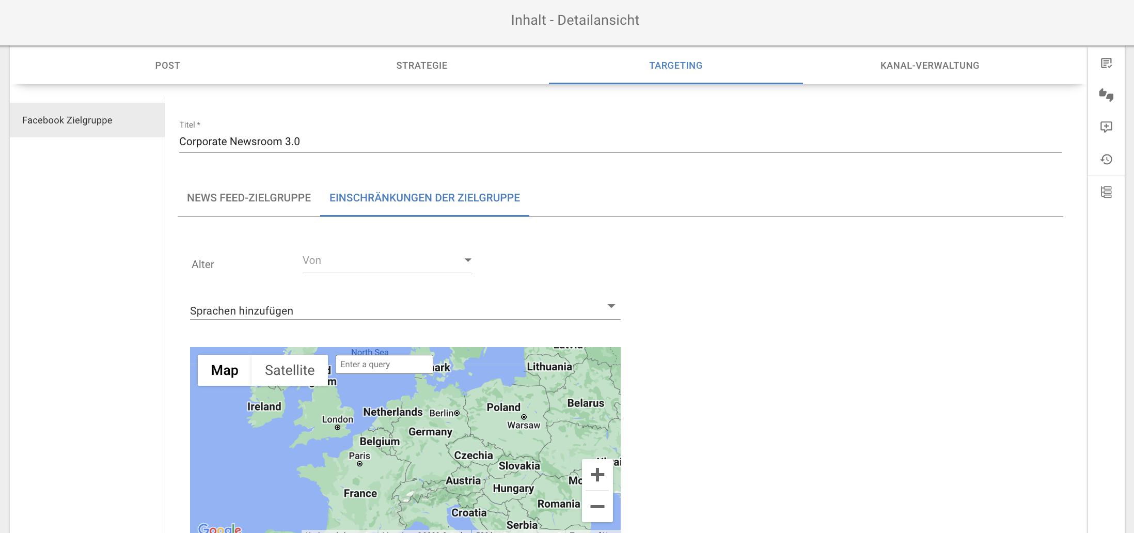Click France label on the map

(x=360, y=493)
